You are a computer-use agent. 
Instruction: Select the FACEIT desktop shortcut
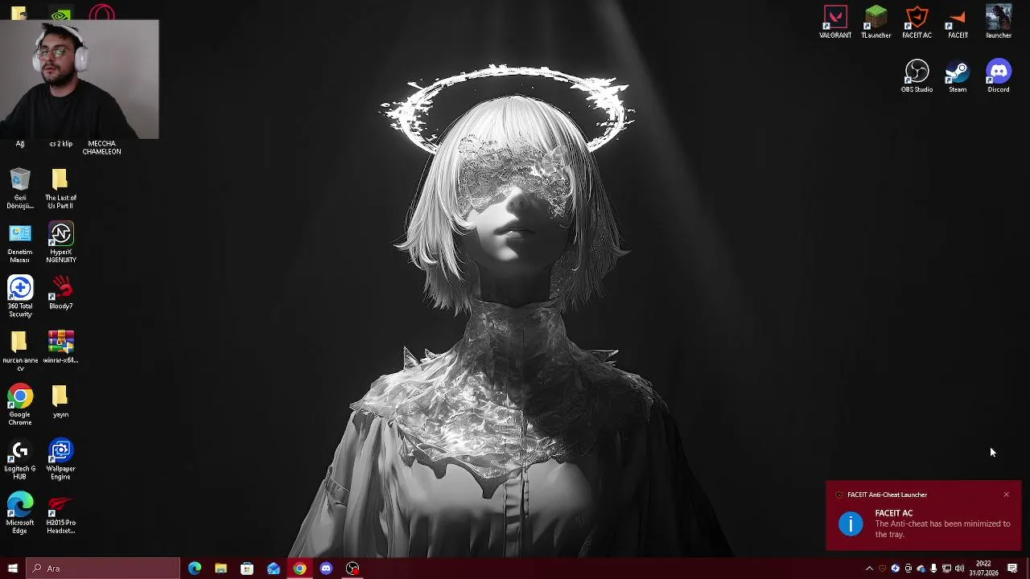coord(958,23)
